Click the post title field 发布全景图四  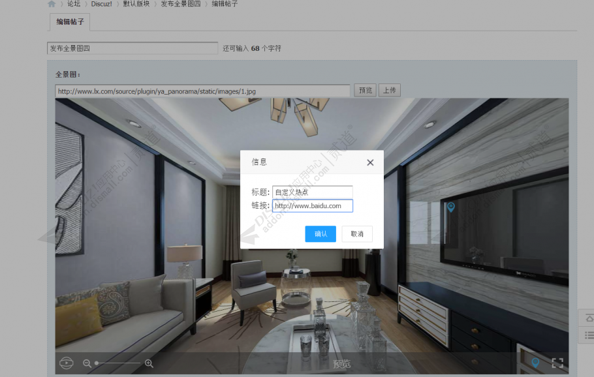click(x=133, y=48)
